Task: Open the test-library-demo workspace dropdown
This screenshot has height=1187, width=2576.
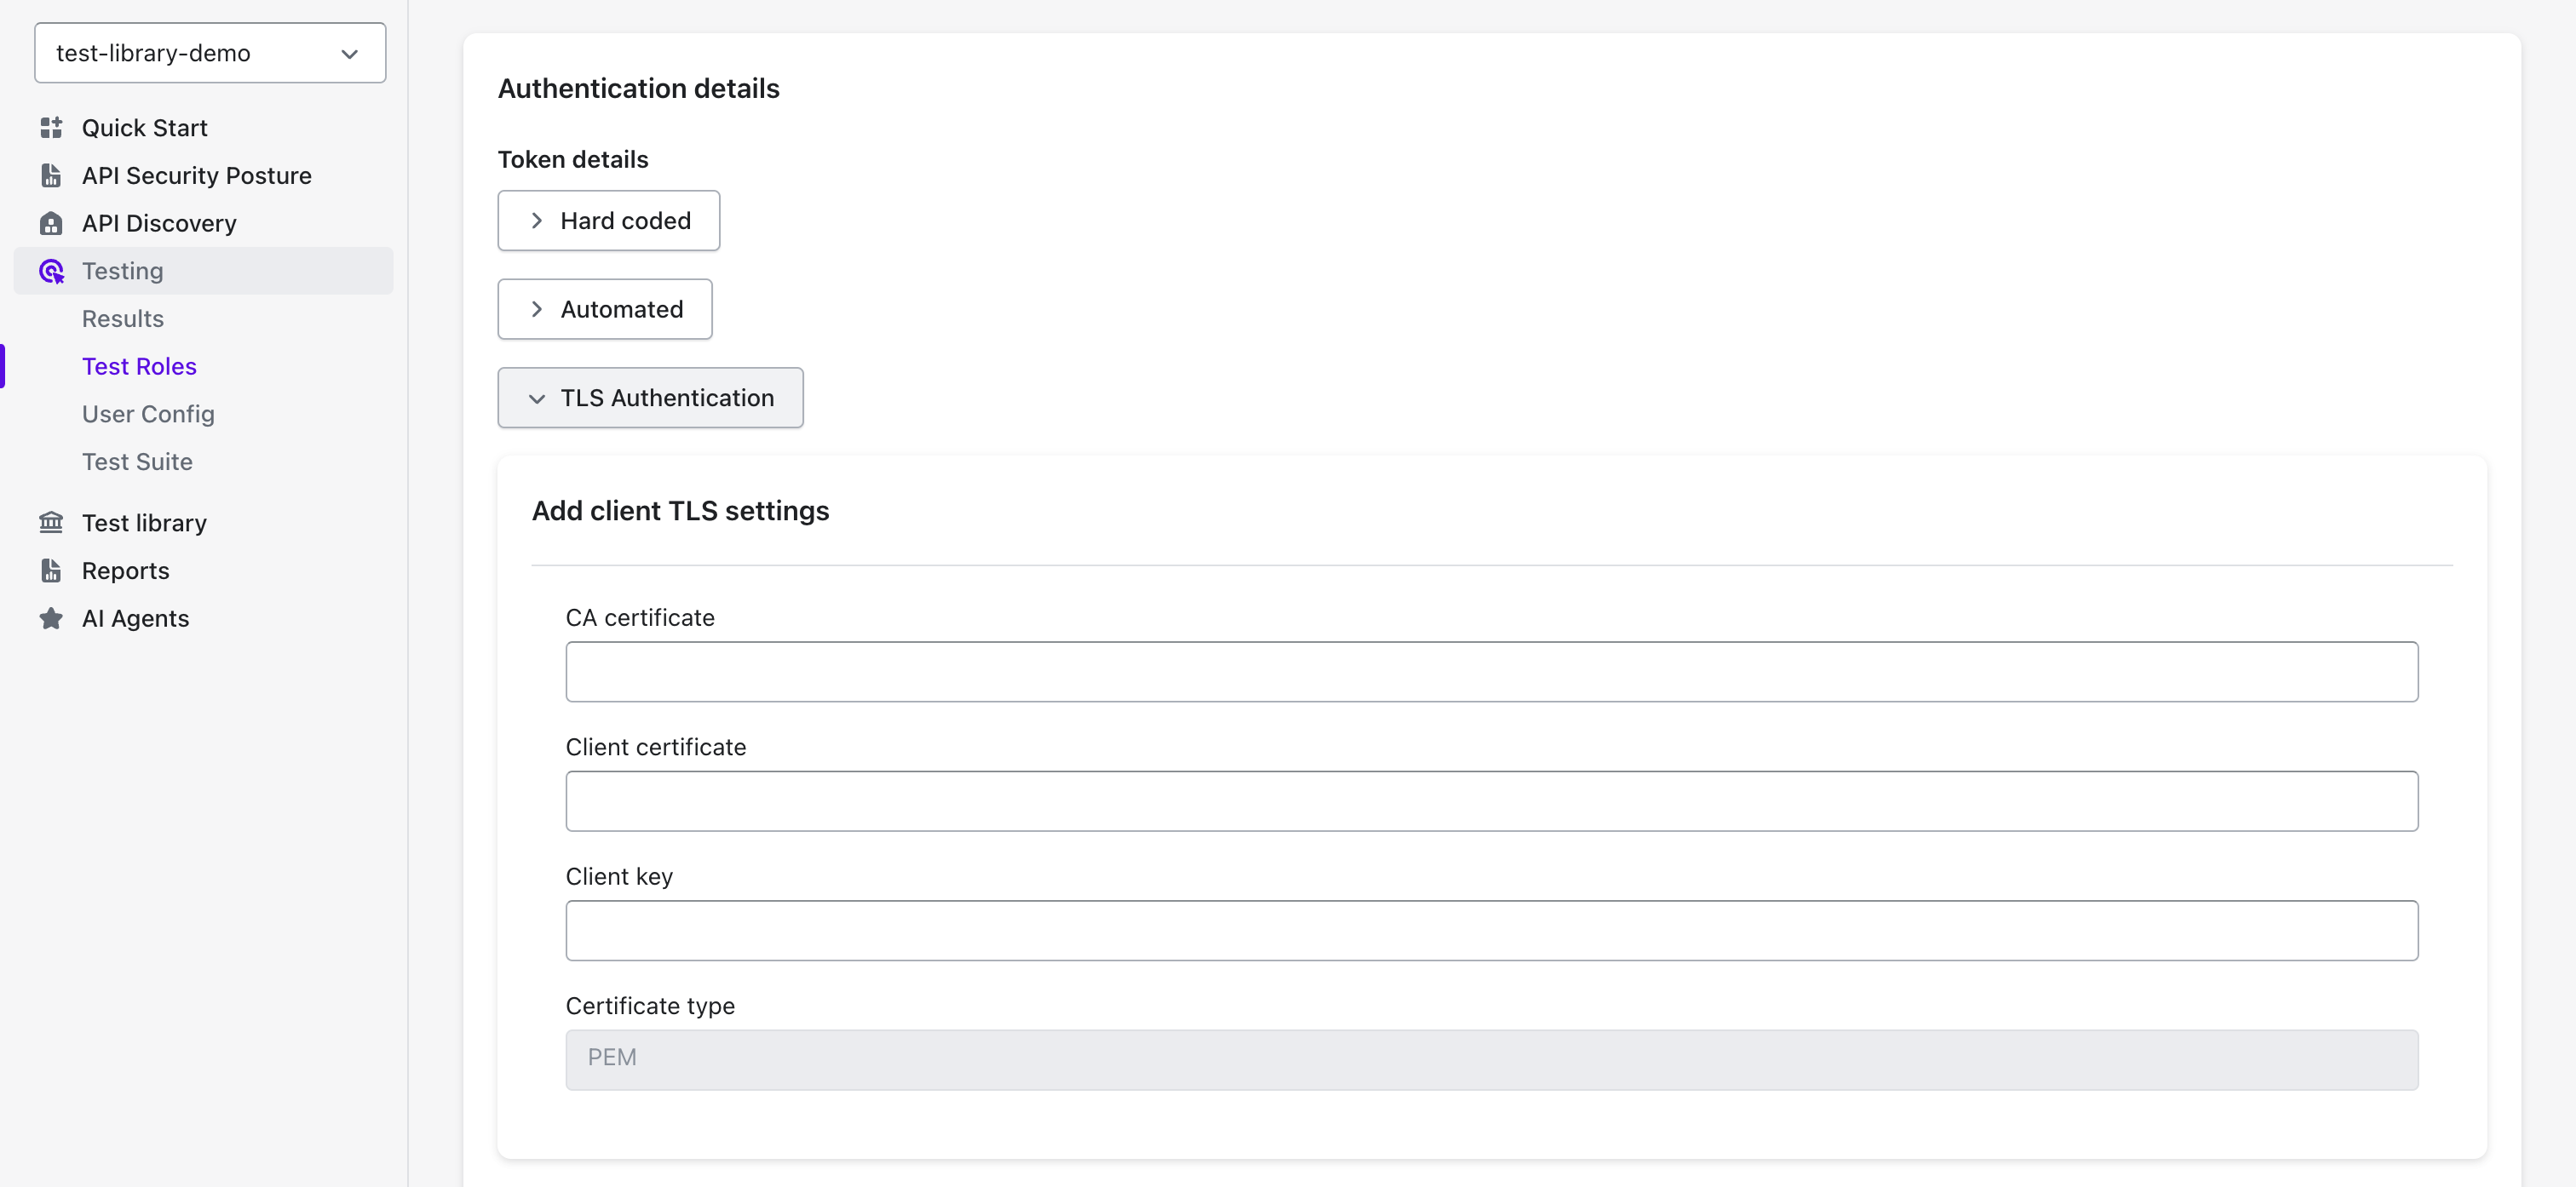Action: [209, 53]
